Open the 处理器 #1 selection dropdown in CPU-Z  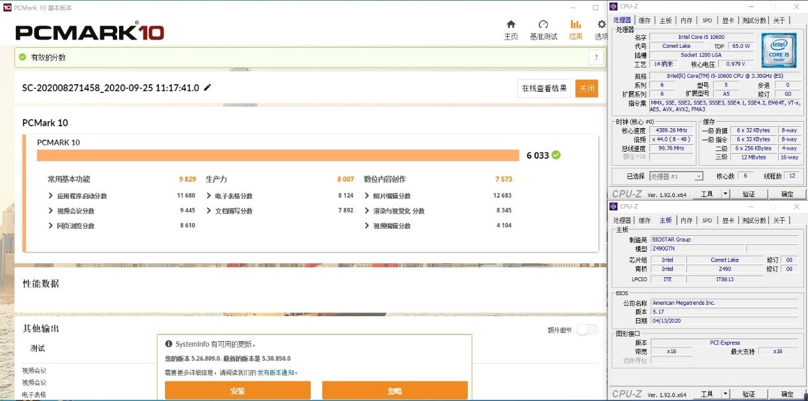tap(676, 176)
